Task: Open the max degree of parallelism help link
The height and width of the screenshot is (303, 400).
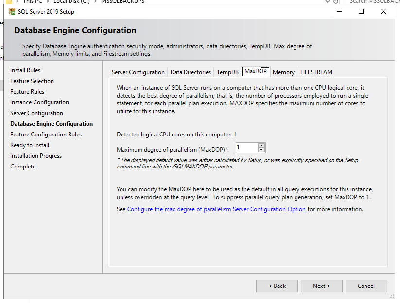Action: pyautogui.click(x=216, y=209)
